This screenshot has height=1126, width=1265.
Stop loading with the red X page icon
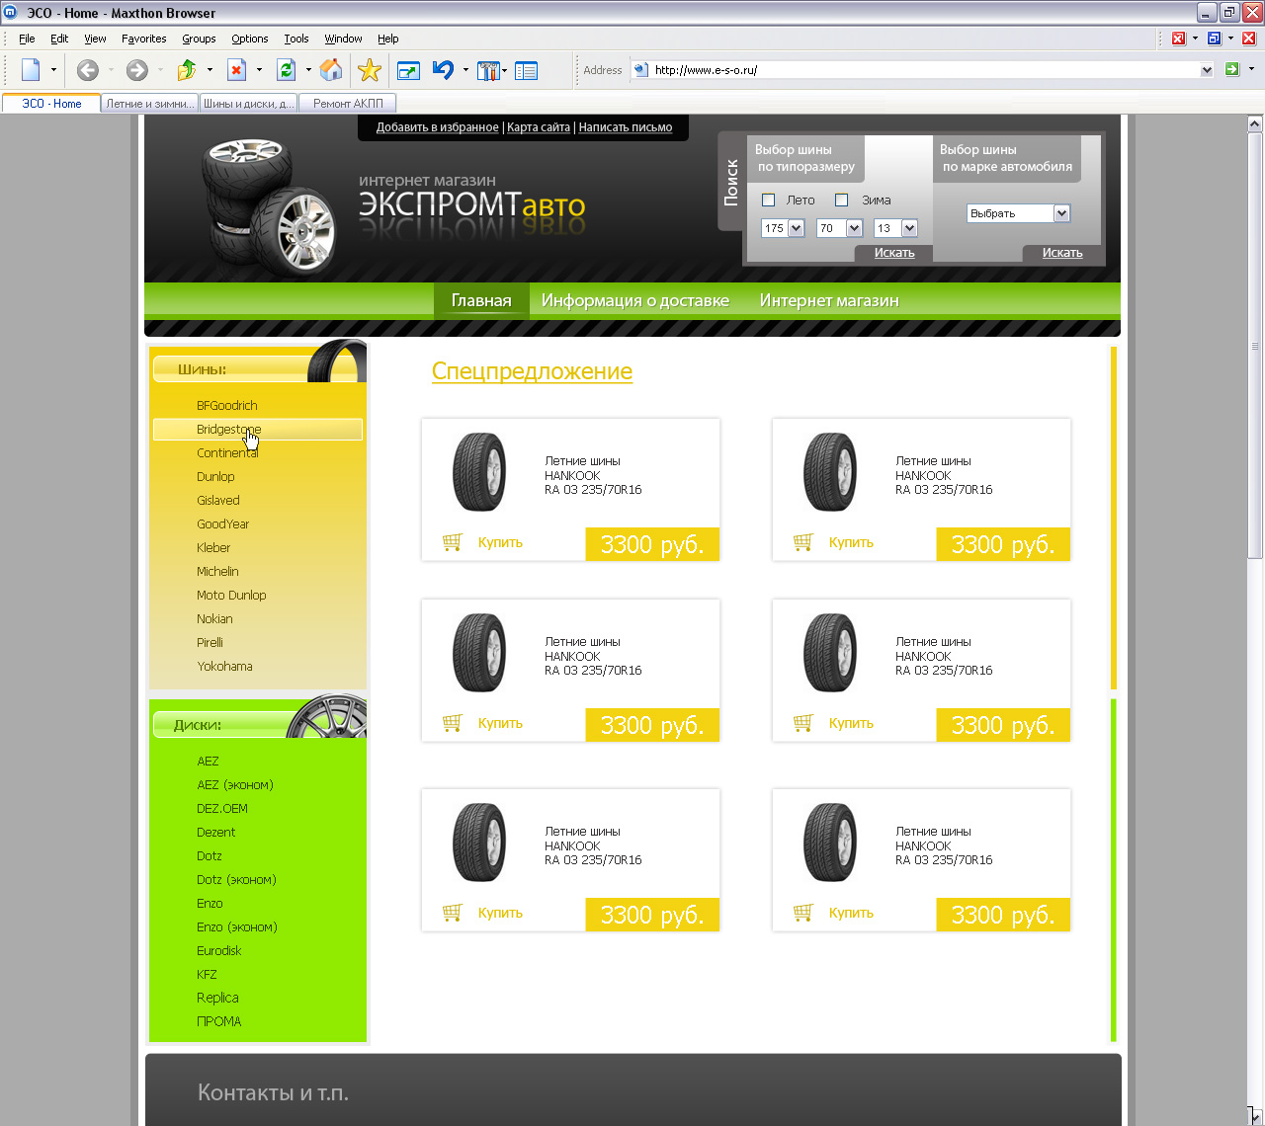(x=236, y=70)
